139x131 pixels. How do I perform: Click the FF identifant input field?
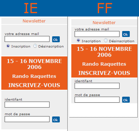pyautogui.click(x=97, y=86)
